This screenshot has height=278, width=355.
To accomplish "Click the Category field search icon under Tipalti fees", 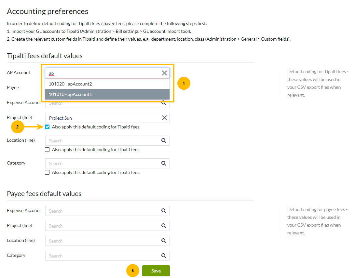I will coord(164,163).
